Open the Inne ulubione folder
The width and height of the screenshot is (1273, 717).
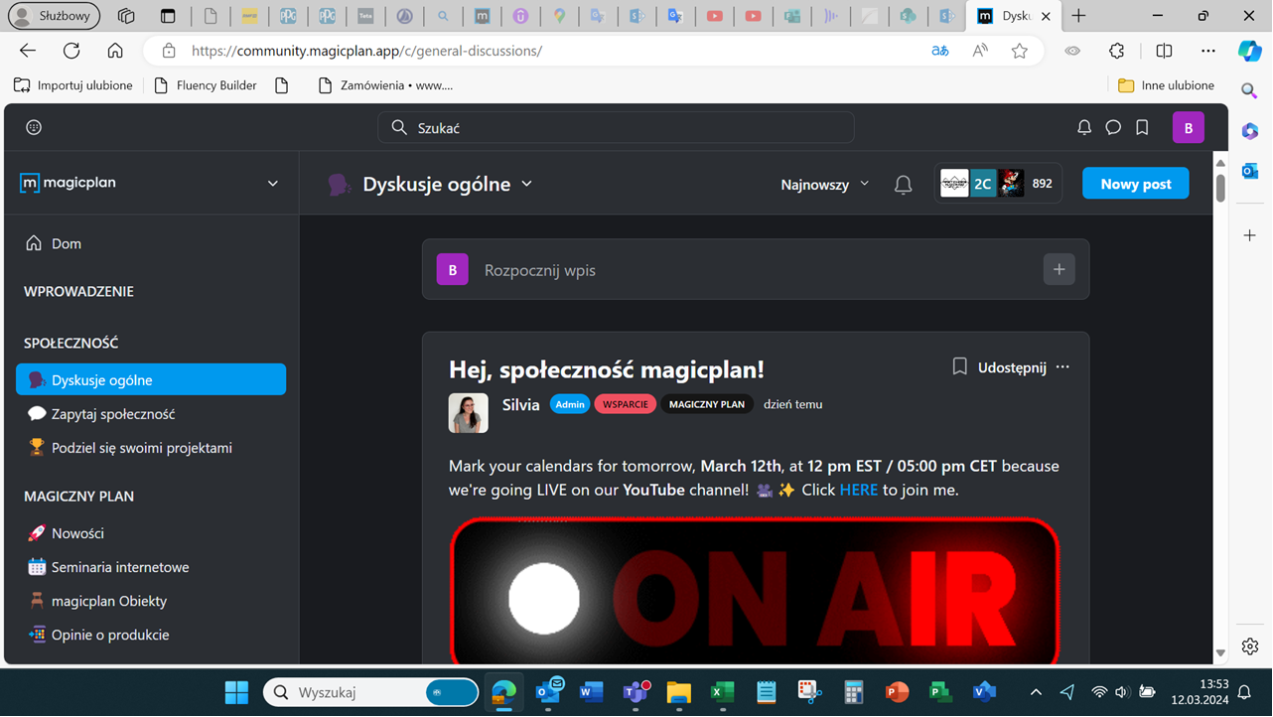[x=1166, y=85]
